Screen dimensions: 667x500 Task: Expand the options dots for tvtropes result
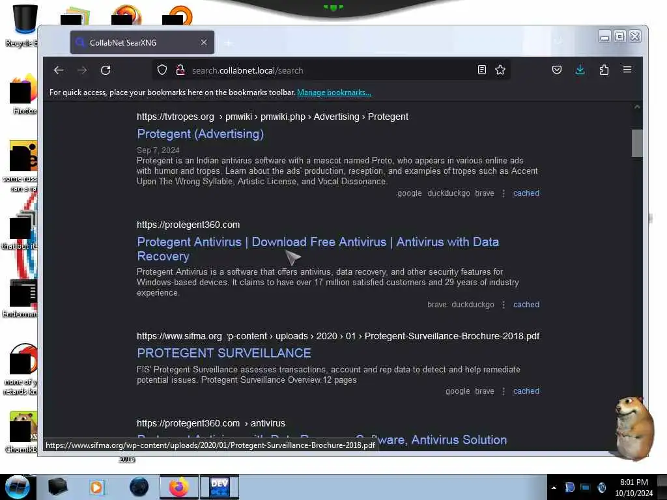pyautogui.click(x=504, y=193)
